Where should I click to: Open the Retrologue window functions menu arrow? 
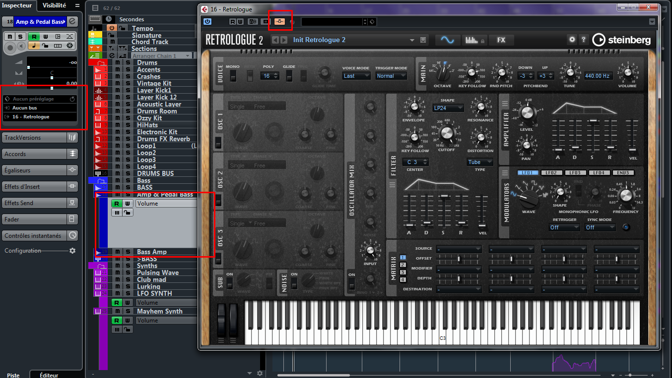coord(652,22)
